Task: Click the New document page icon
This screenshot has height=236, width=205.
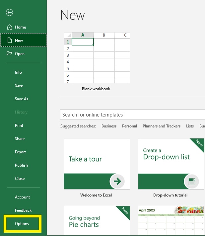Action: coord(10,40)
